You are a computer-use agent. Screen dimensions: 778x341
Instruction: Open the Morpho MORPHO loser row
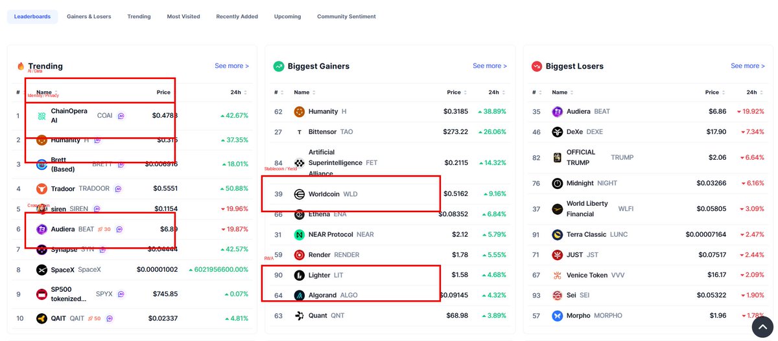[x=648, y=316]
